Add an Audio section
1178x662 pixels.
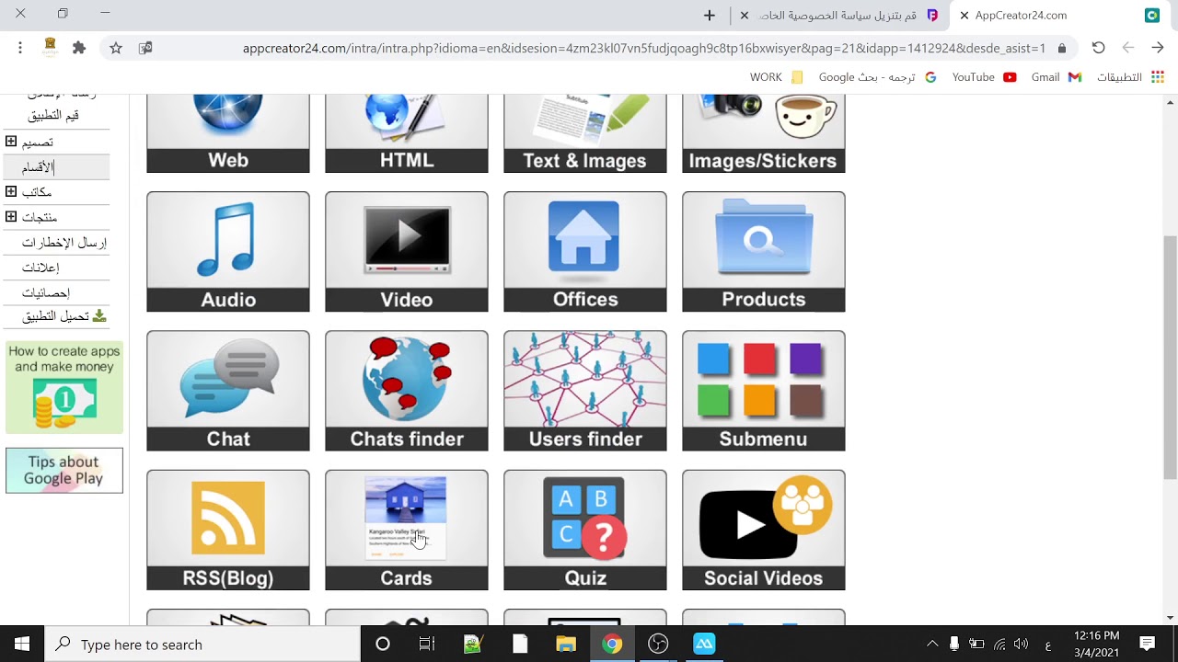coord(228,252)
